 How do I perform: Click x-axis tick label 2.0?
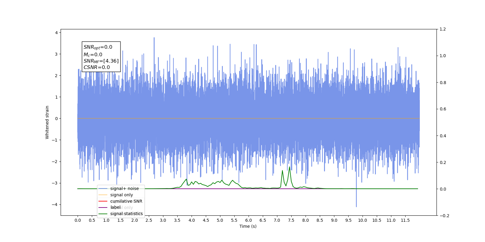click(x=135, y=220)
